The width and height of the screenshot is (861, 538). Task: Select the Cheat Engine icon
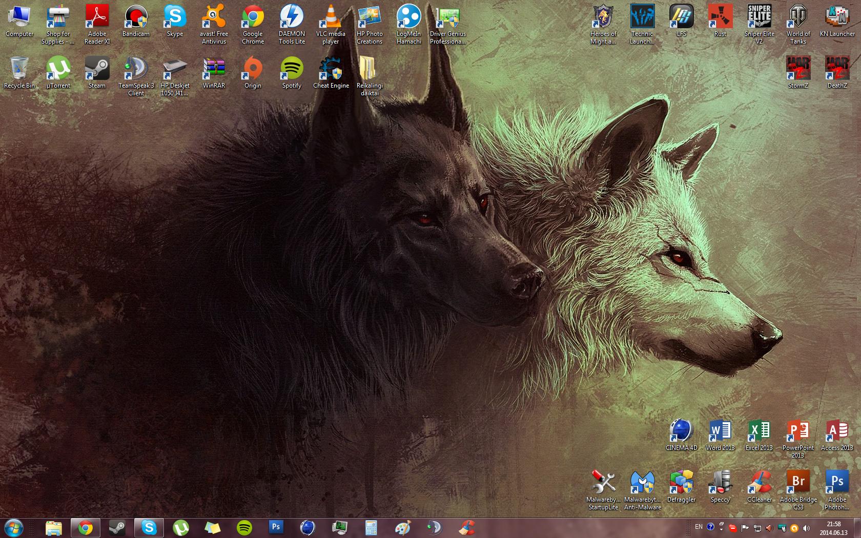[331, 73]
